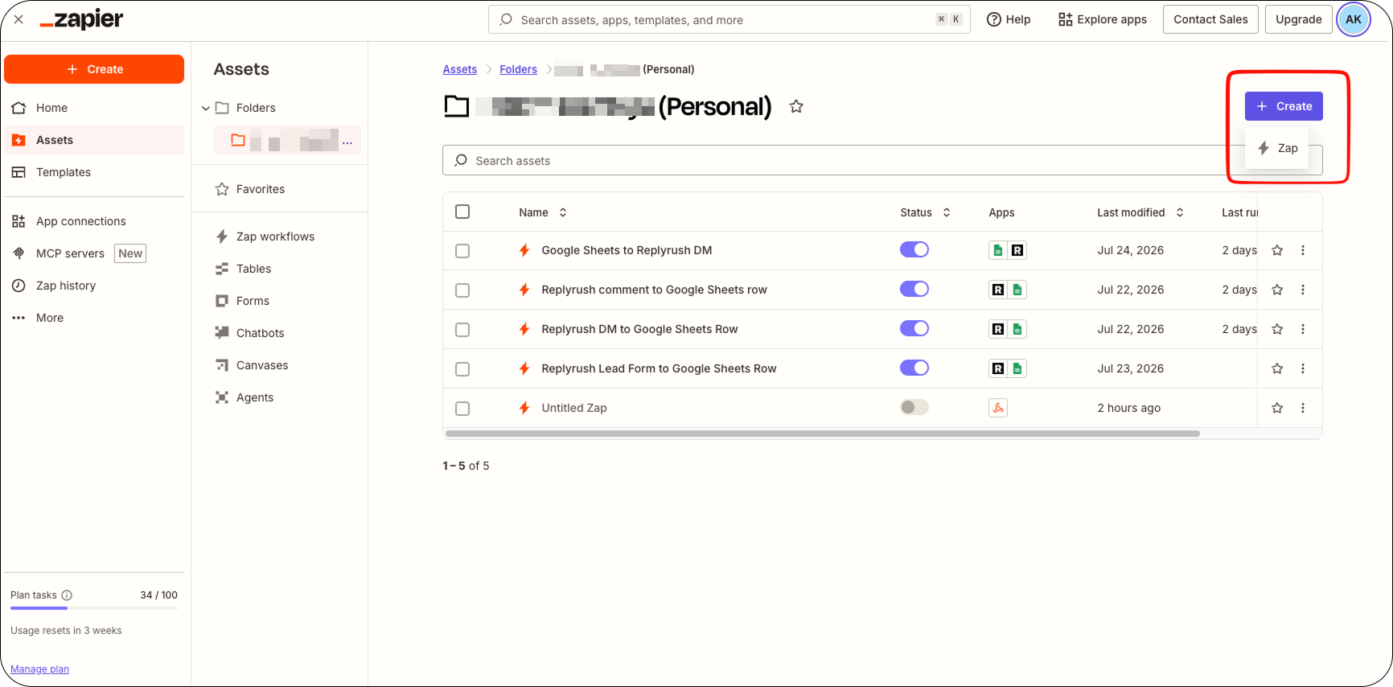Open the Help menu
1393x687 pixels.
tap(1009, 19)
